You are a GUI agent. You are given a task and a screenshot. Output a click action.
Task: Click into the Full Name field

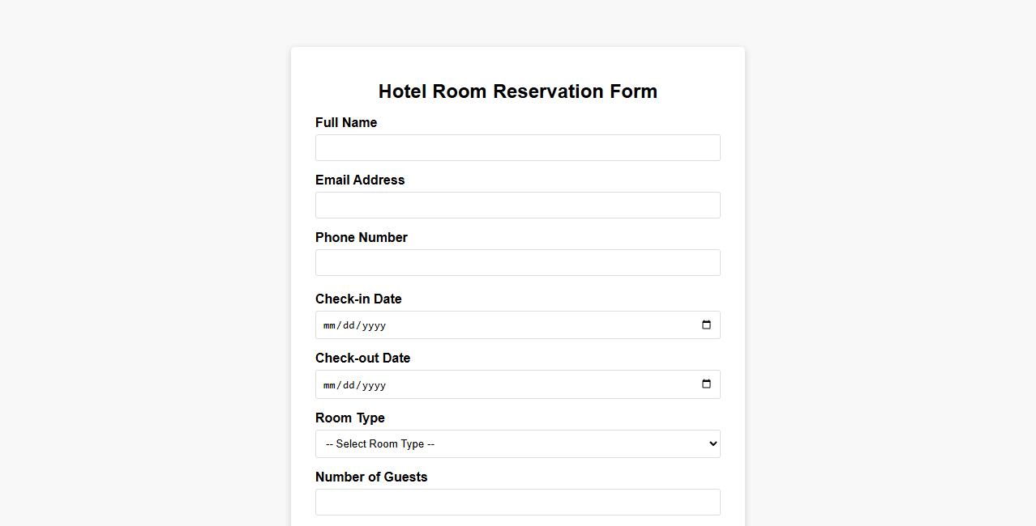pyautogui.click(x=518, y=147)
